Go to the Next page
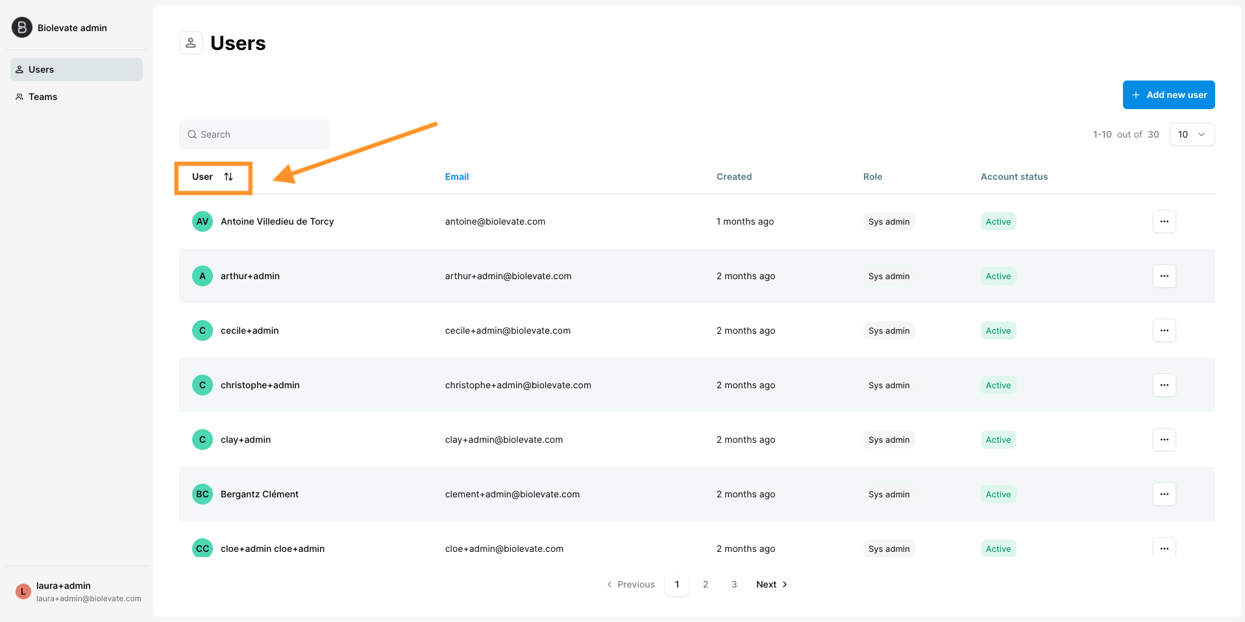The height and width of the screenshot is (622, 1245). 772,584
